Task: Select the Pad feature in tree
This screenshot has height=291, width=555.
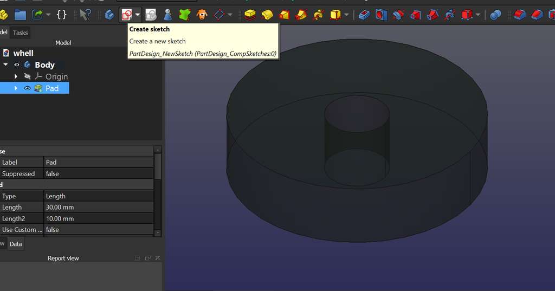Action: coord(52,88)
